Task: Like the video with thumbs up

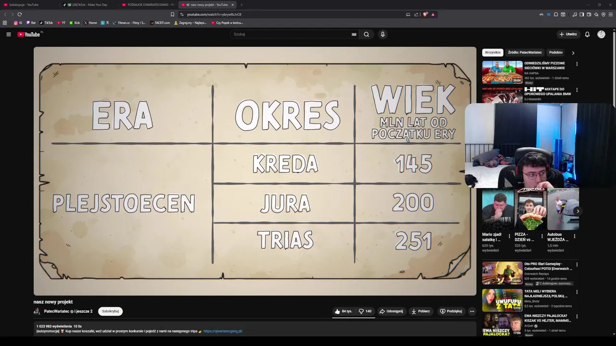Action: (x=344, y=311)
